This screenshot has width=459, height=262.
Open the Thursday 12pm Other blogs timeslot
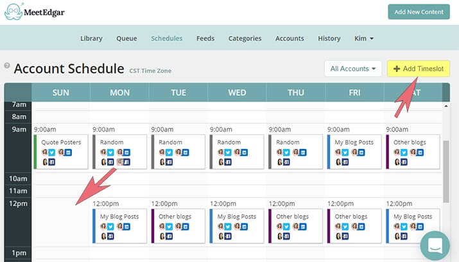click(296, 226)
